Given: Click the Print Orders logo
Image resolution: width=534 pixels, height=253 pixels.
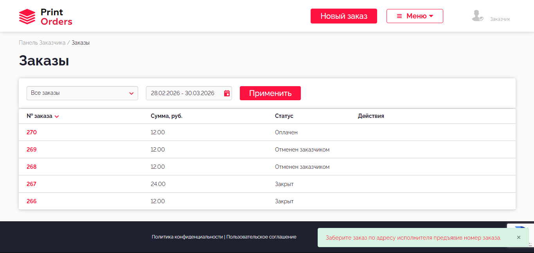Looking at the screenshot, I should pos(45,17).
